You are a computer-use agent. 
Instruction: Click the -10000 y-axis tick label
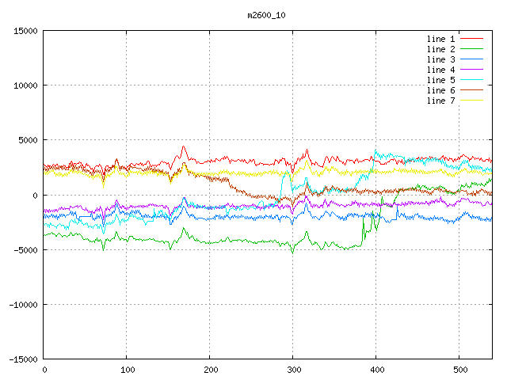23,305
